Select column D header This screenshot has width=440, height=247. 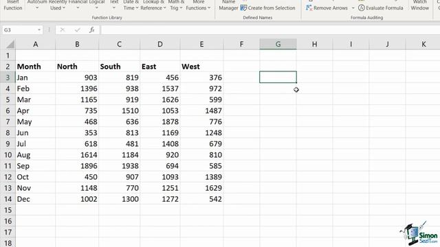160,44
